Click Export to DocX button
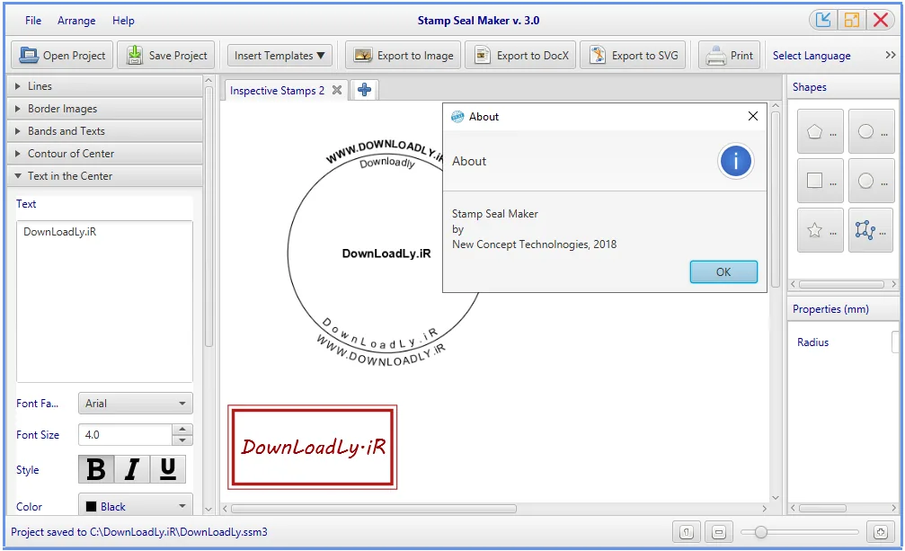The height and width of the screenshot is (551, 905). coord(520,56)
